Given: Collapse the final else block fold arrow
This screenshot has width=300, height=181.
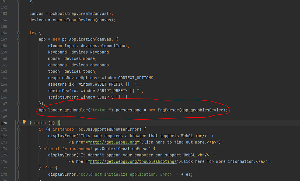Looking at the screenshot, I should [x=18, y=168].
